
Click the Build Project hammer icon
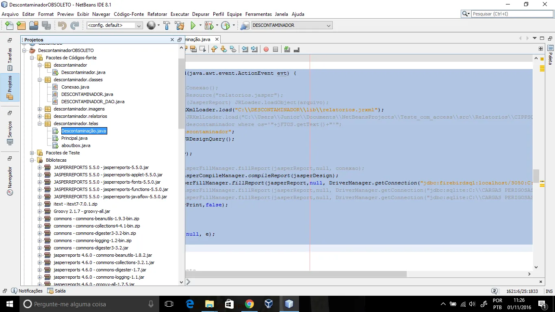167,26
